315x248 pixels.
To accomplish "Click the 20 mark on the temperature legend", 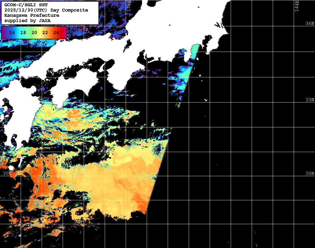I will (34, 33).
